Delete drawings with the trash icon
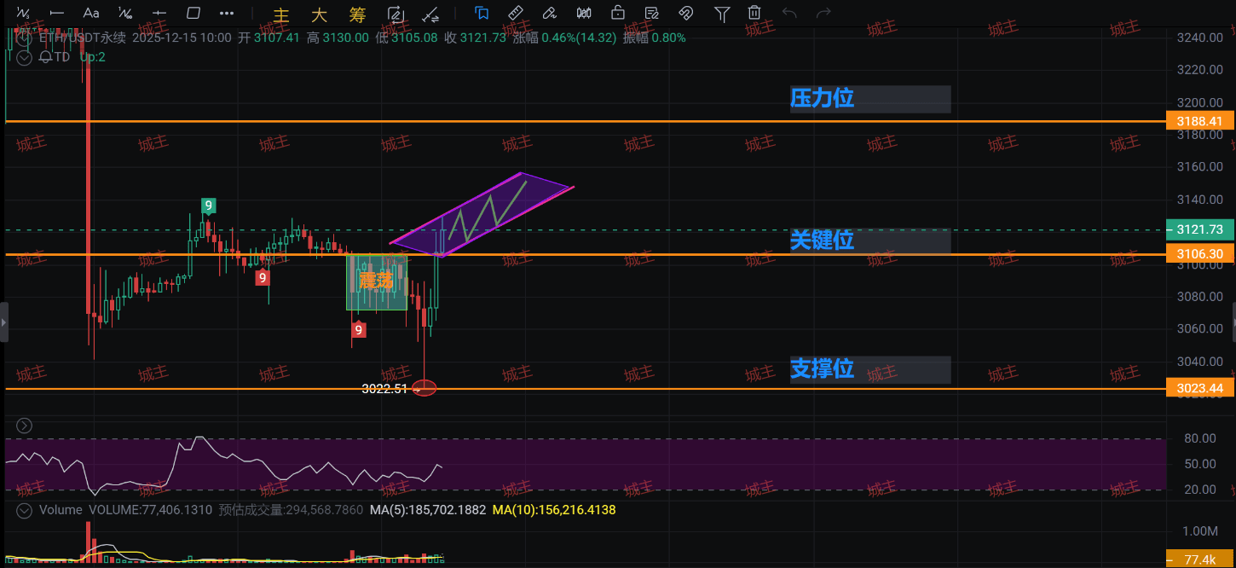The width and height of the screenshot is (1236, 568). pos(754,13)
